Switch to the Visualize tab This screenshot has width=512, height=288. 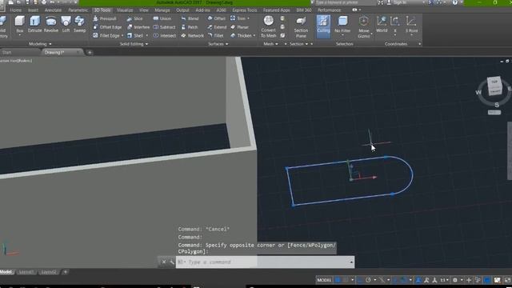coord(125,10)
